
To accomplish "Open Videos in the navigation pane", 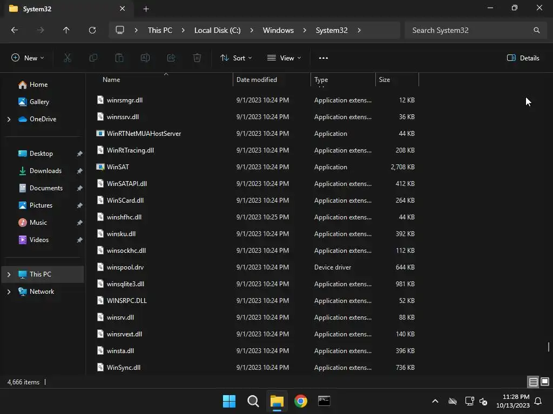I will click(x=39, y=240).
